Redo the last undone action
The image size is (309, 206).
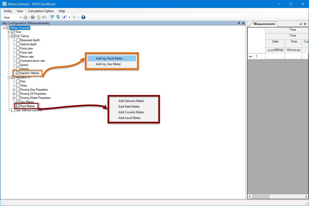coord(73,17)
